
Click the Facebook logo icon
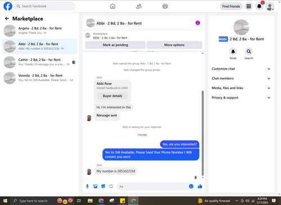pos(8,6)
